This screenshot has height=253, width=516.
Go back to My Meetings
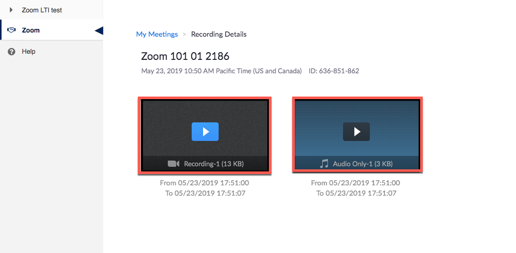point(156,35)
